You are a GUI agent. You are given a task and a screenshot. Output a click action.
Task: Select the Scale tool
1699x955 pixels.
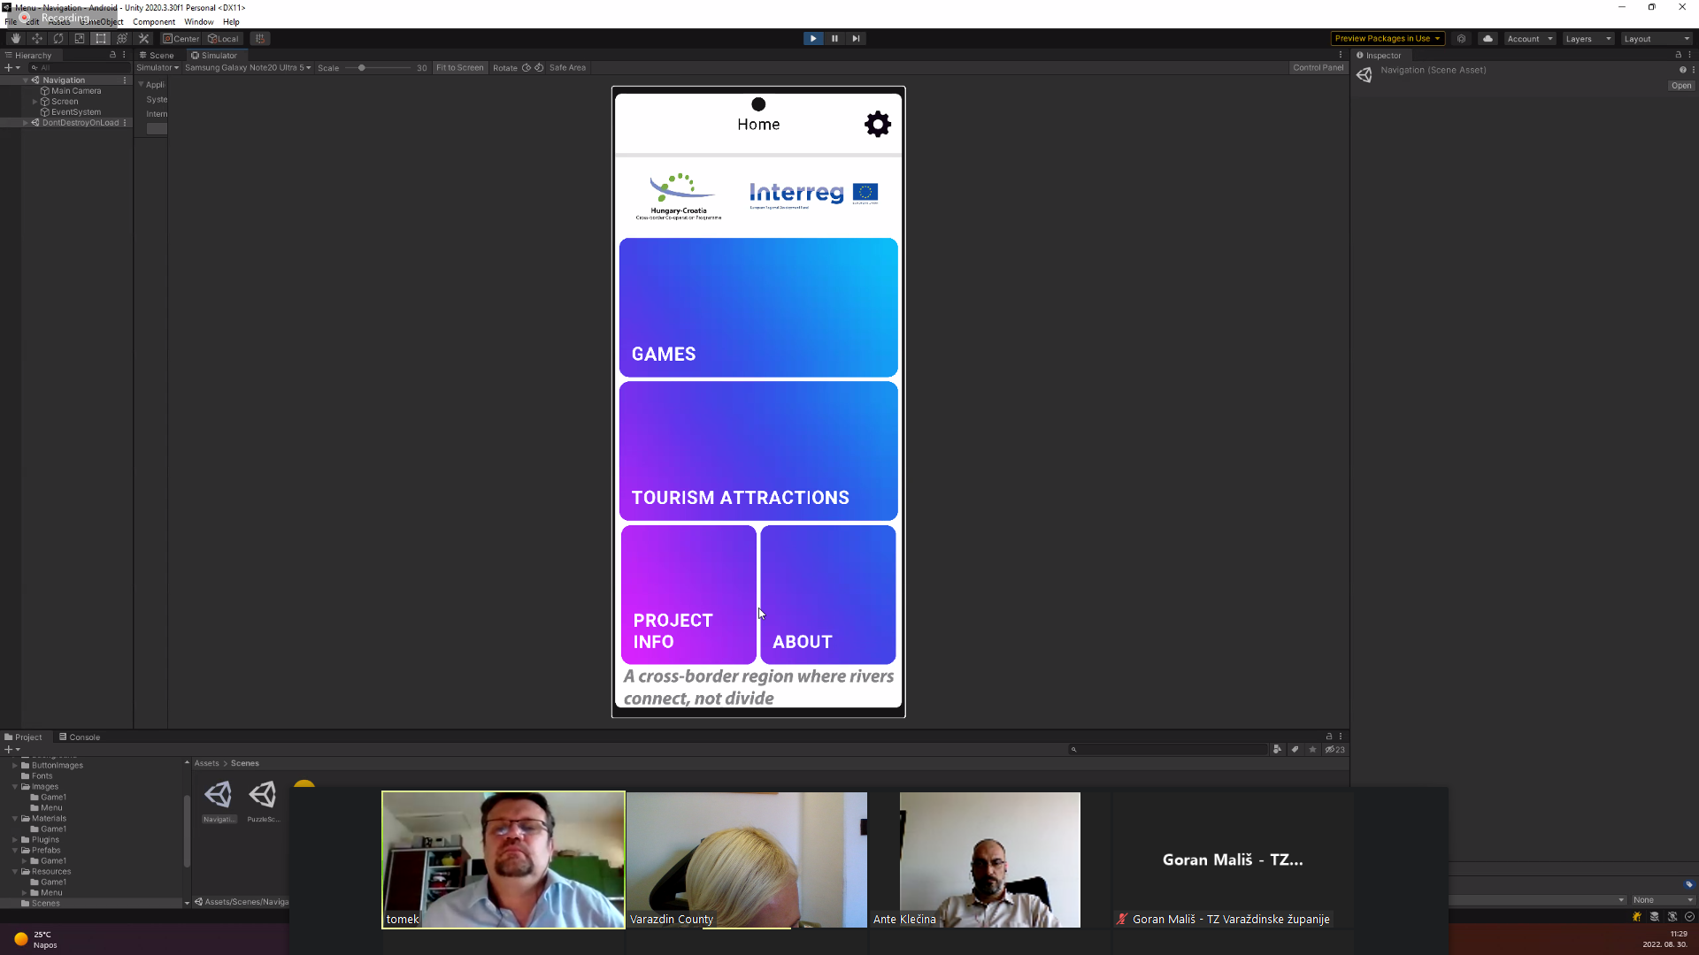click(x=80, y=39)
